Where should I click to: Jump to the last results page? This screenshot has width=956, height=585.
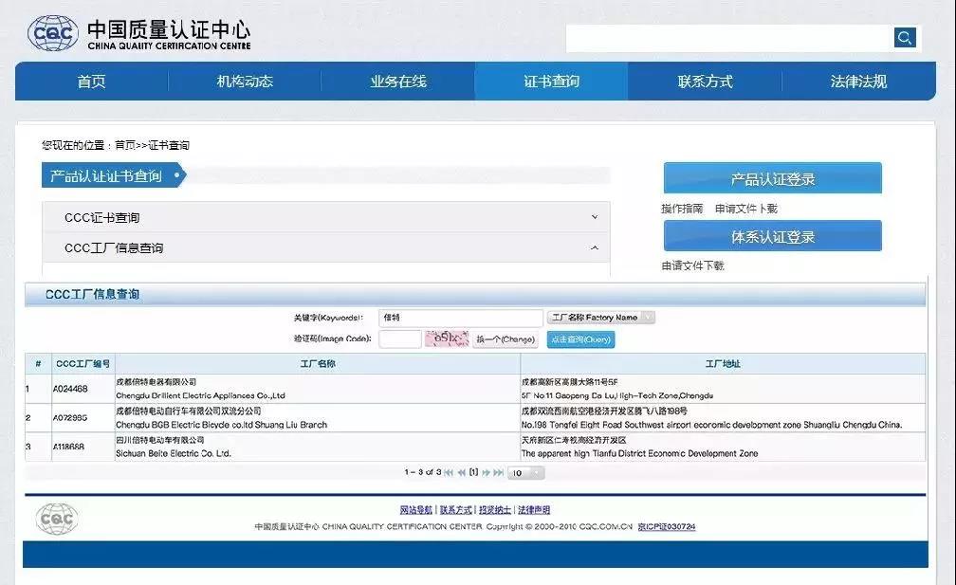tap(499, 472)
